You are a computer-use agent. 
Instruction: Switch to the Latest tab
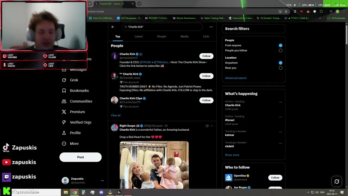[x=139, y=36]
